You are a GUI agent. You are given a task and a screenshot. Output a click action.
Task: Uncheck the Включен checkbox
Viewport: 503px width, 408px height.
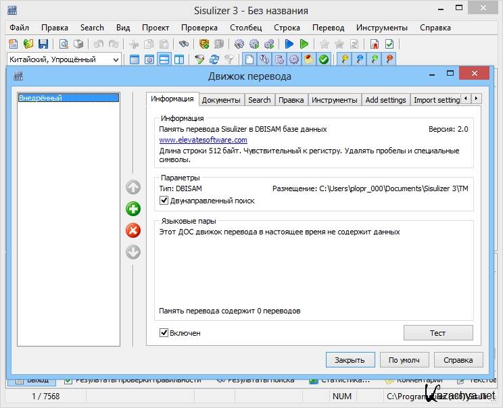click(164, 332)
